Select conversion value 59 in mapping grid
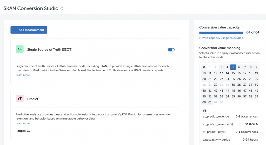Viewport: 266px width, 145px height. [x=256, y=97]
